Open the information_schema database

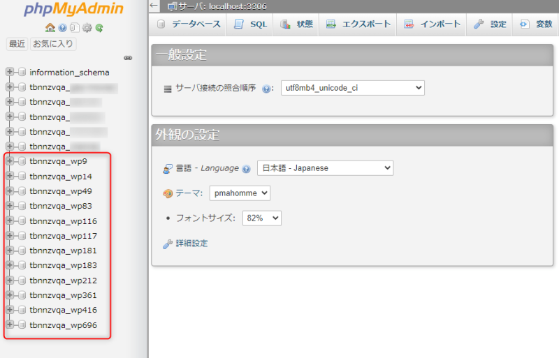point(69,73)
